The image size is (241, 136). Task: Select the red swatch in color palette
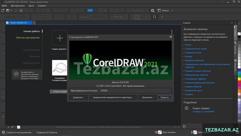pos(239,82)
